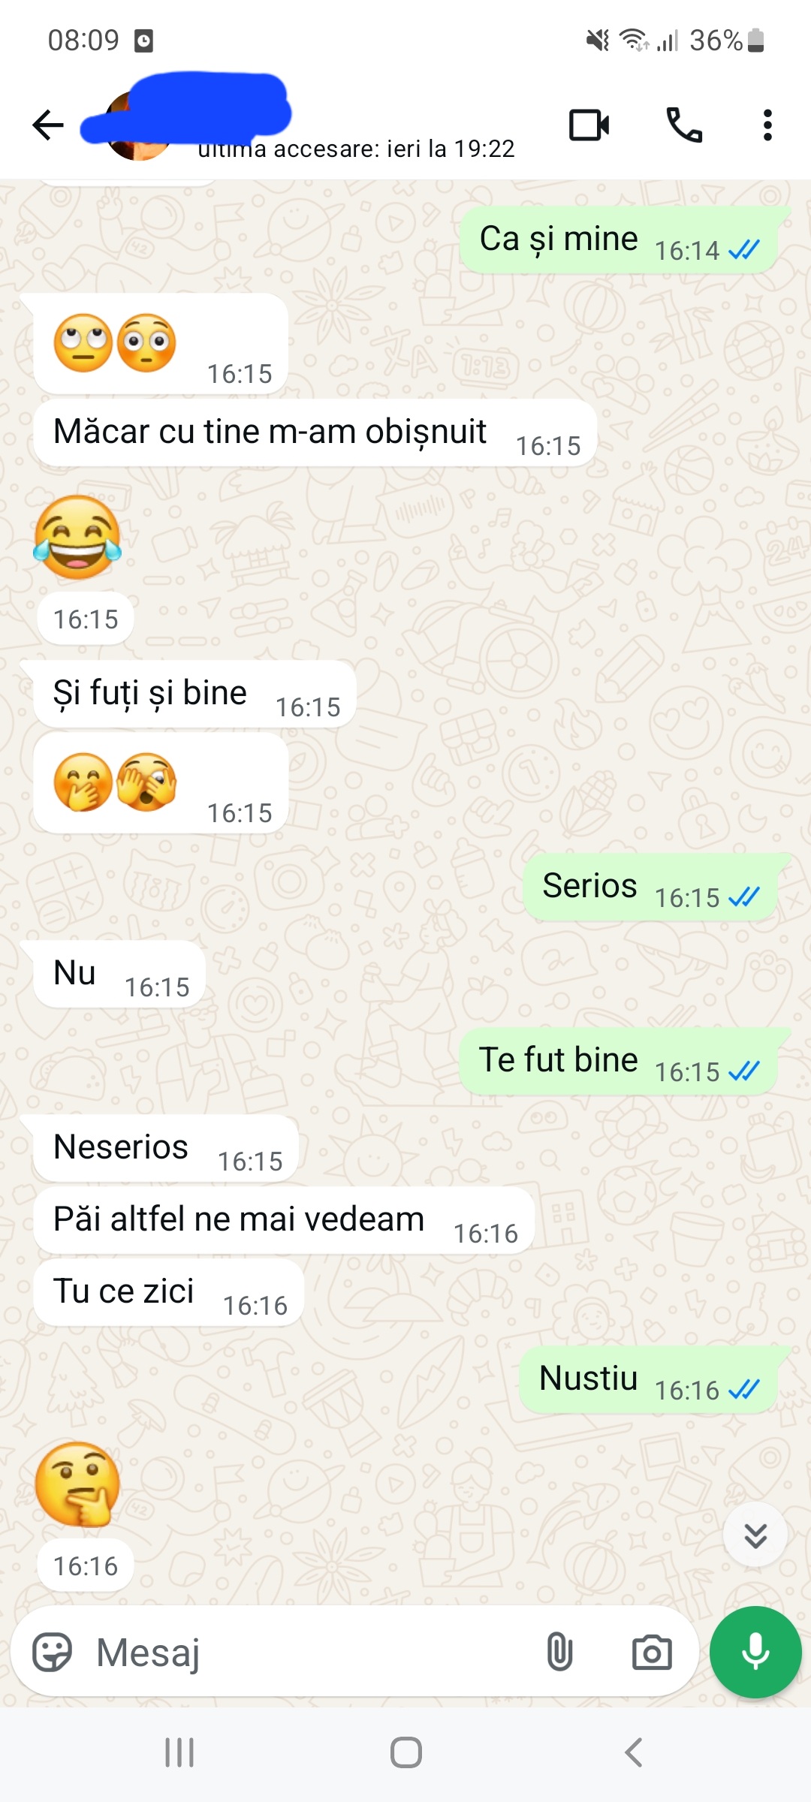The height and width of the screenshot is (1802, 811).
Task: Open the emoji sticker picker
Action: tap(52, 1653)
